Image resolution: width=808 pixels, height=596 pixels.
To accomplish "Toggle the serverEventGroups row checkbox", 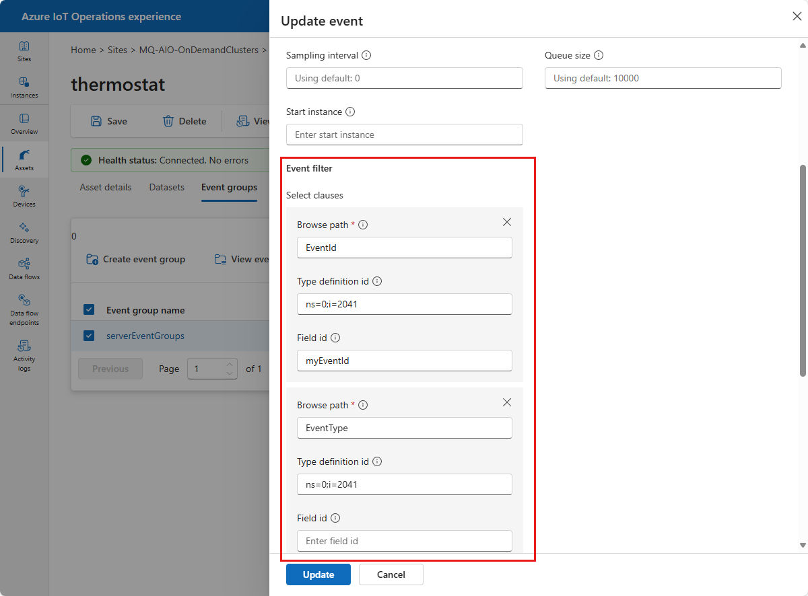I will click(89, 336).
